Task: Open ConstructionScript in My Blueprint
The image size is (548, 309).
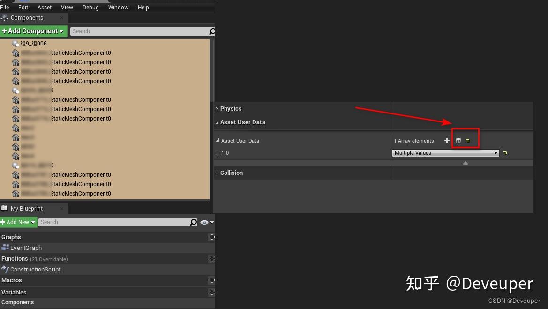Action: (x=35, y=269)
